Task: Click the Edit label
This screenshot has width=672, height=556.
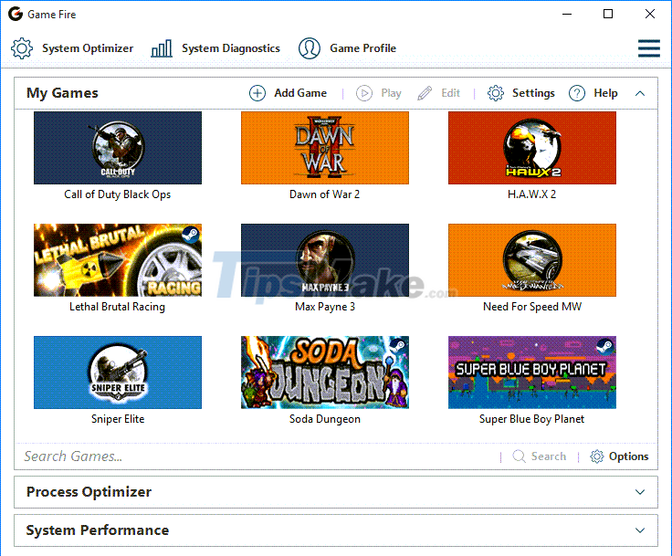Action: [450, 93]
